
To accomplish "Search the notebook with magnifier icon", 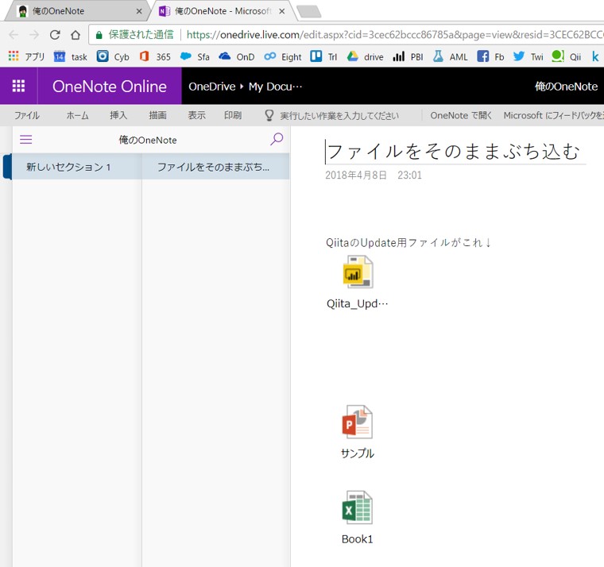I will pyautogui.click(x=277, y=139).
